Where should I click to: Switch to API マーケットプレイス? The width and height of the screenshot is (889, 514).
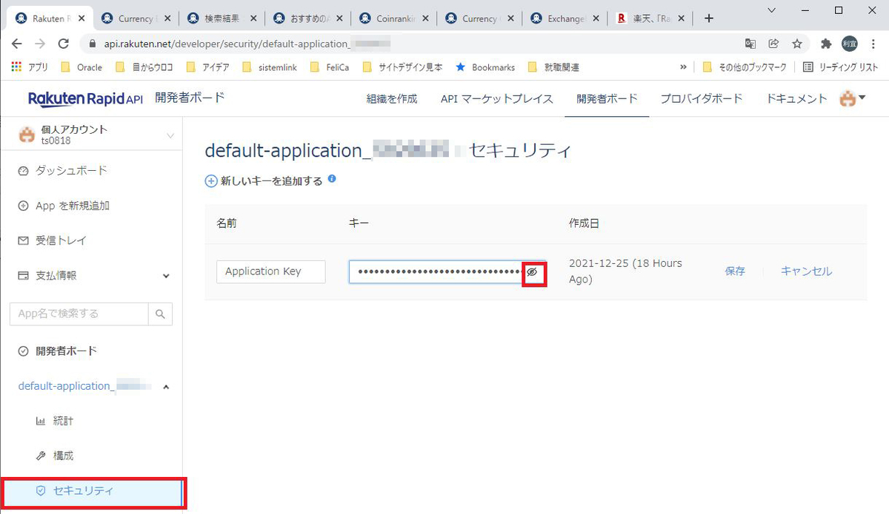497,98
